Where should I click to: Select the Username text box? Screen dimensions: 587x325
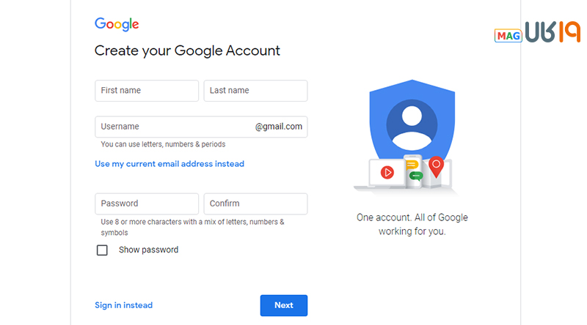[172, 127]
